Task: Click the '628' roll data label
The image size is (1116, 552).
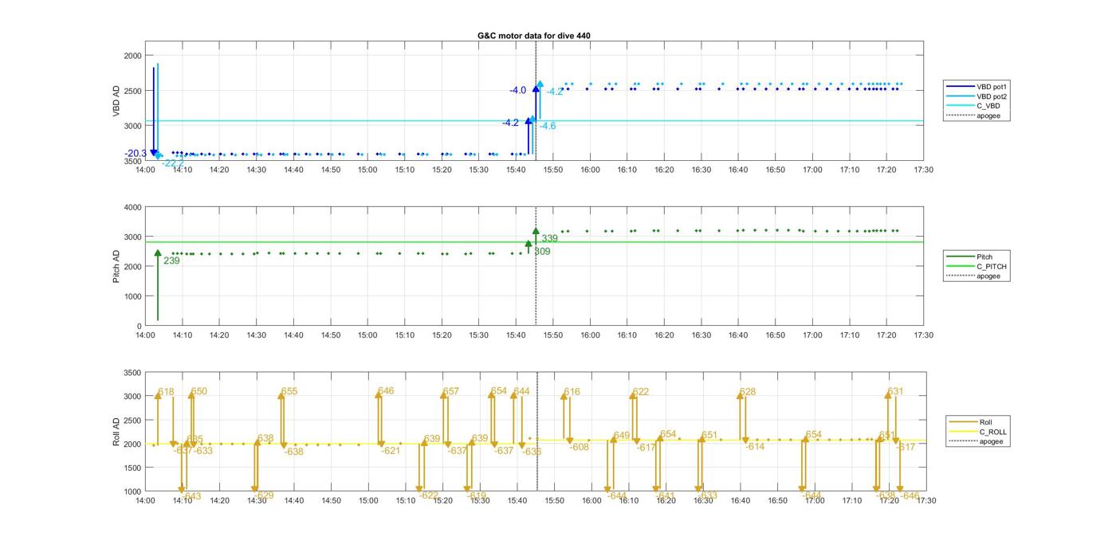Action: pyautogui.click(x=748, y=392)
